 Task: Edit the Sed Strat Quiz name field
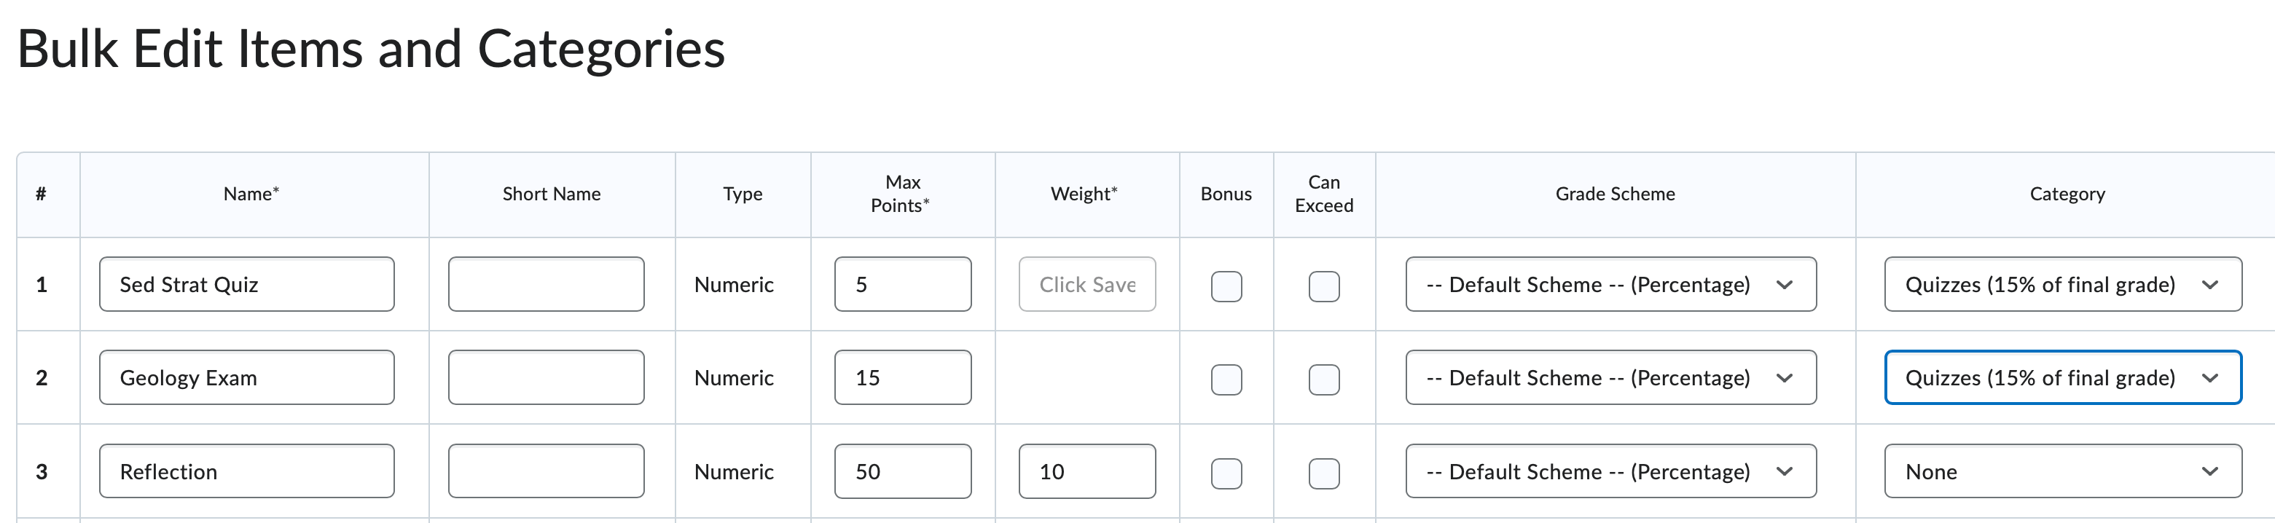coord(246,283)
